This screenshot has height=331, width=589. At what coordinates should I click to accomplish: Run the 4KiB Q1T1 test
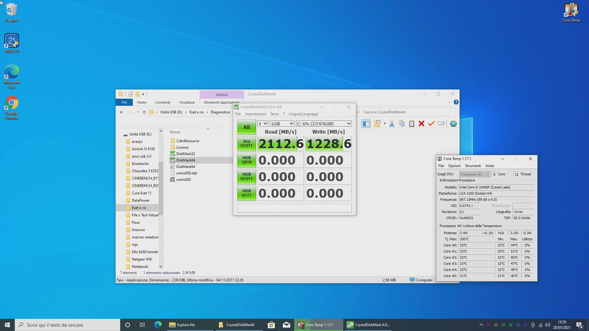click(247, 194)
